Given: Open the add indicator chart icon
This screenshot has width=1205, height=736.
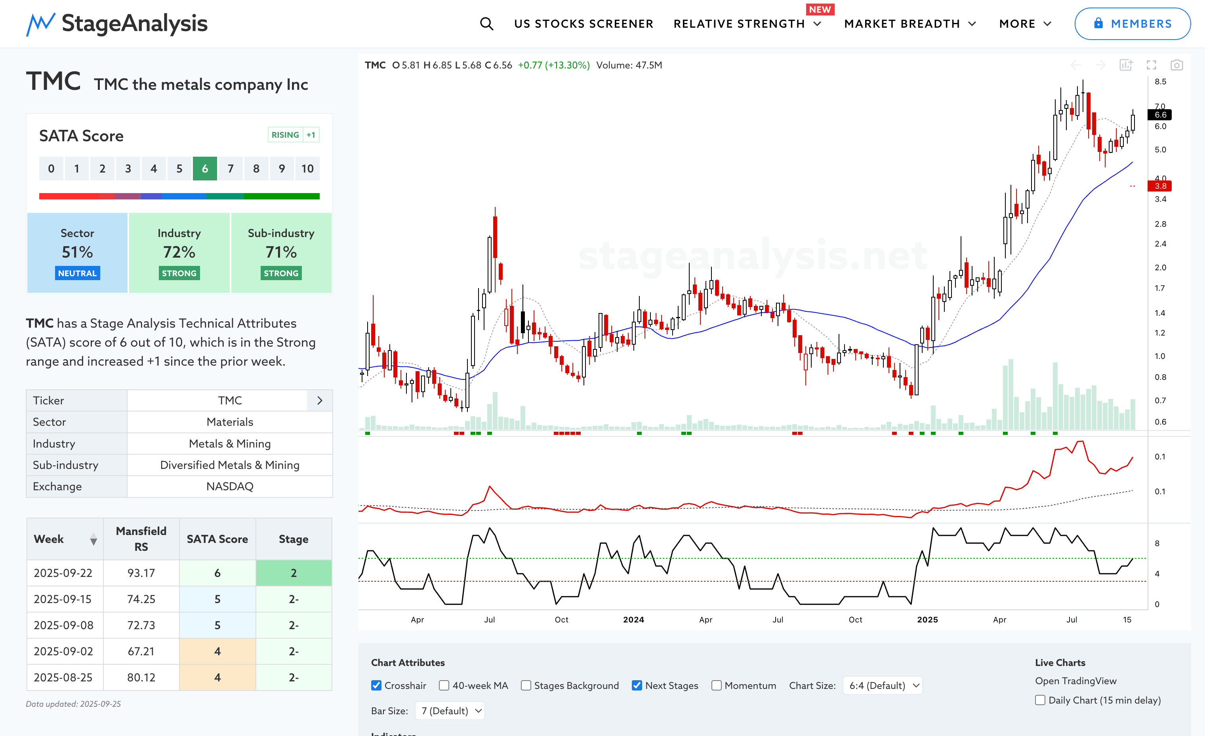Looking at the screenshot, I should pos(1126,65).
